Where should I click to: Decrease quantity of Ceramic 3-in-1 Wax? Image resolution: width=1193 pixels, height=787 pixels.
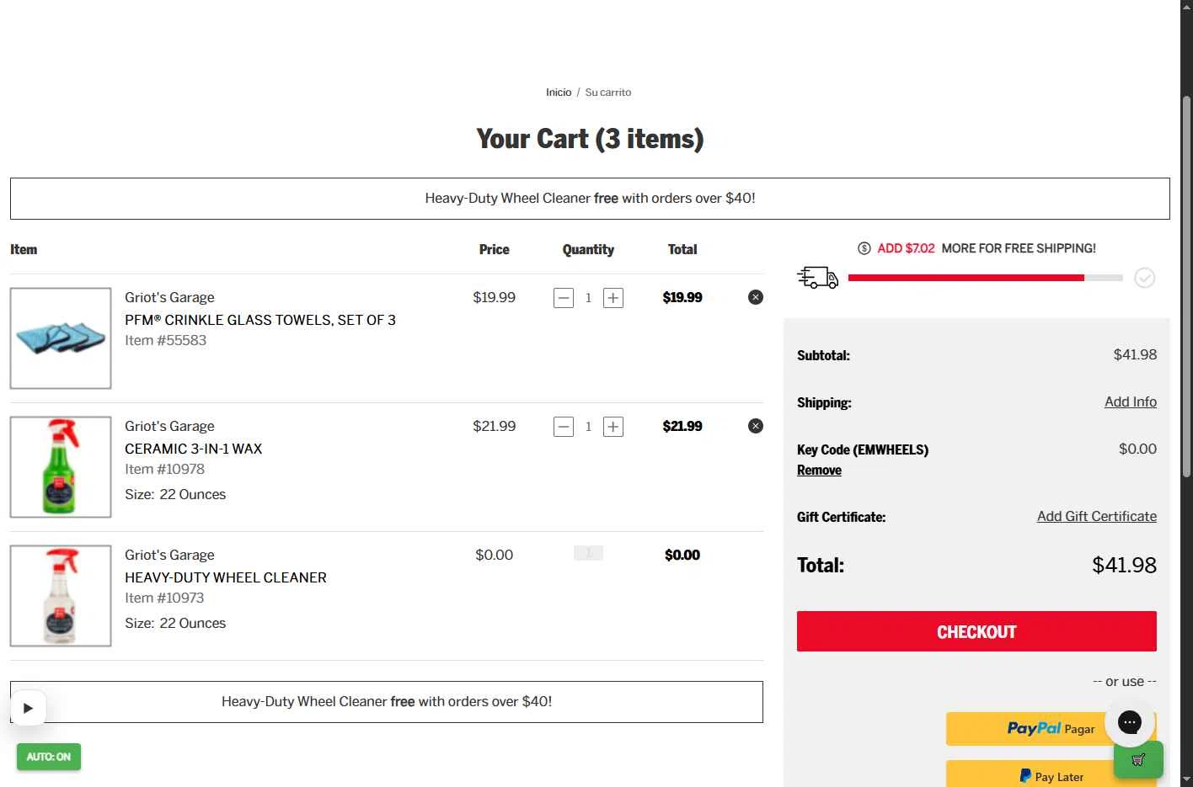(564, 427)
